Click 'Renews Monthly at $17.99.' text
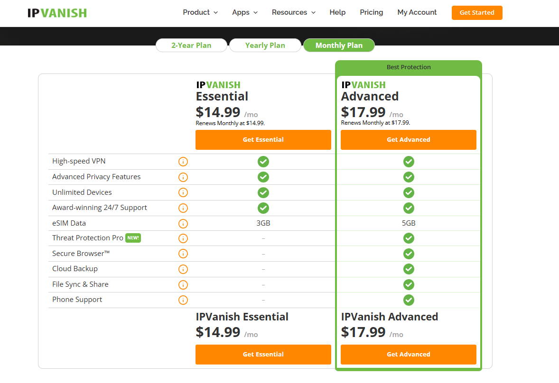Screen dimensions: 559x383 (375, 123)
